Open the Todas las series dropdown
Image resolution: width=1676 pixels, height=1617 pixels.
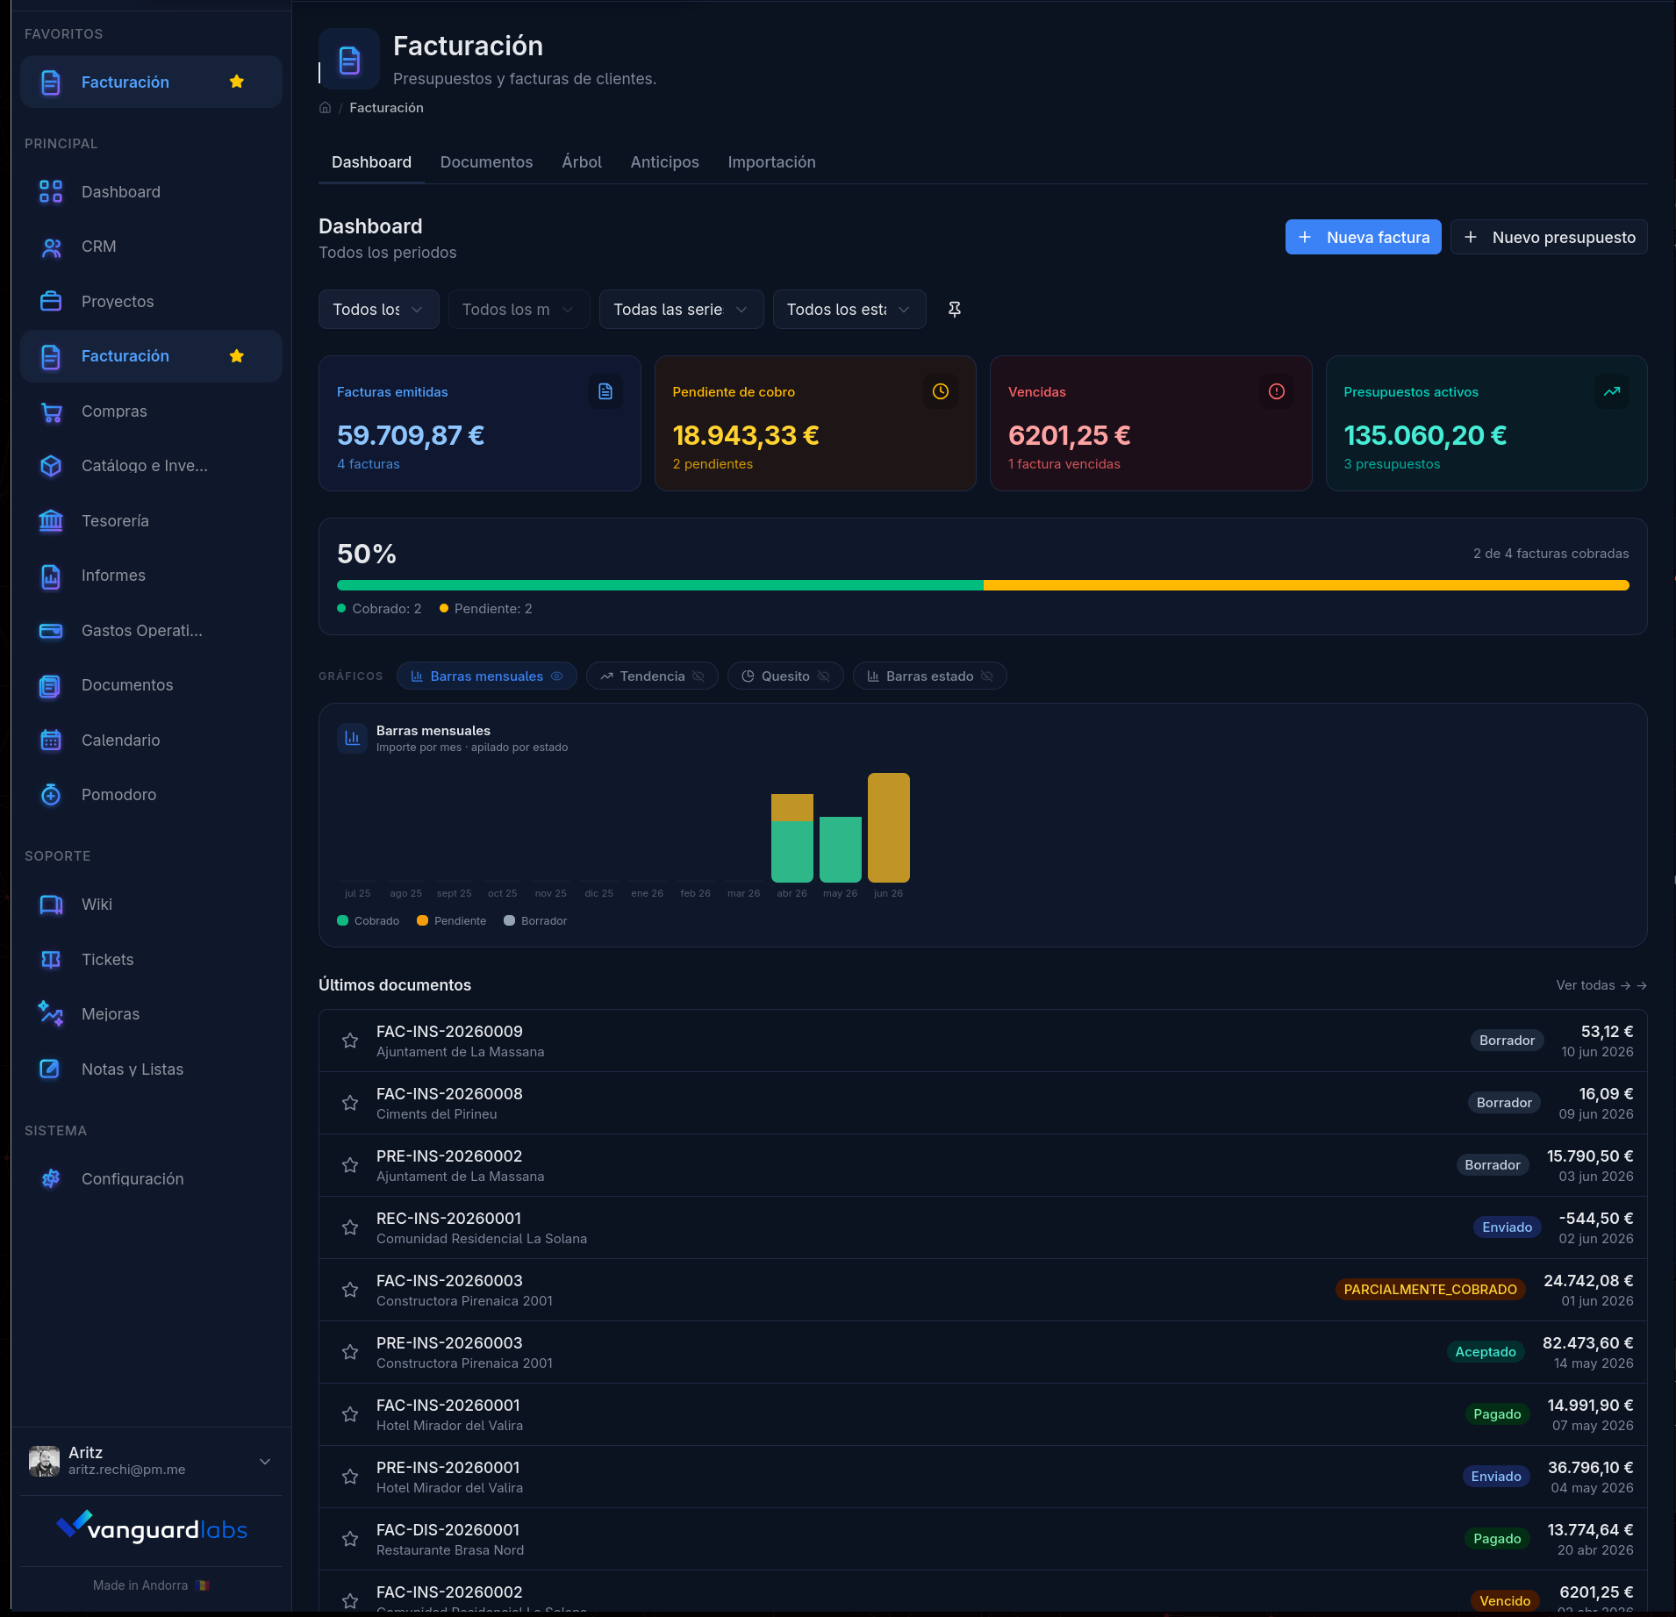[681, 310]
